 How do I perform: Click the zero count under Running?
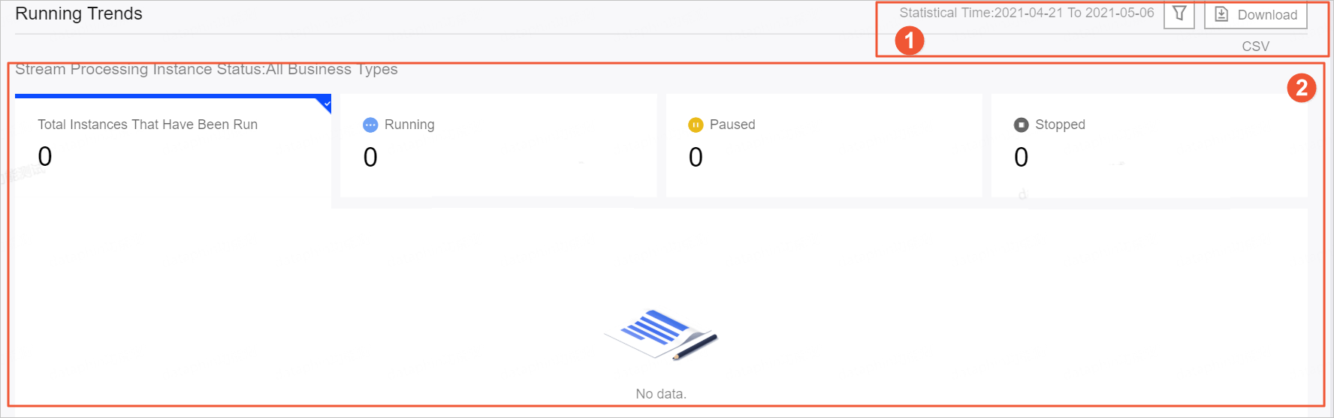pyautogui.click(x=370, y=157)
